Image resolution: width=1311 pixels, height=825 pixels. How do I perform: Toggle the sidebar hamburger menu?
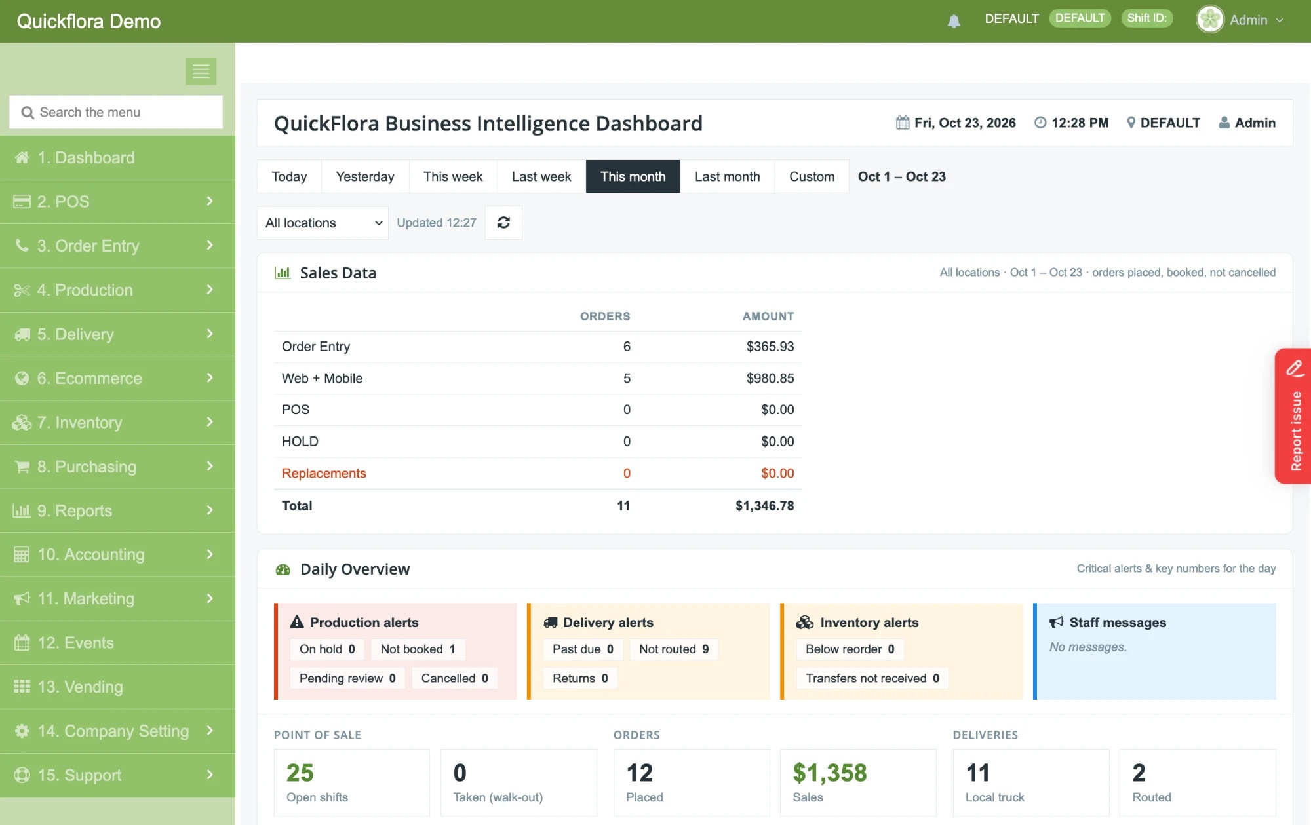pos(201,71)
